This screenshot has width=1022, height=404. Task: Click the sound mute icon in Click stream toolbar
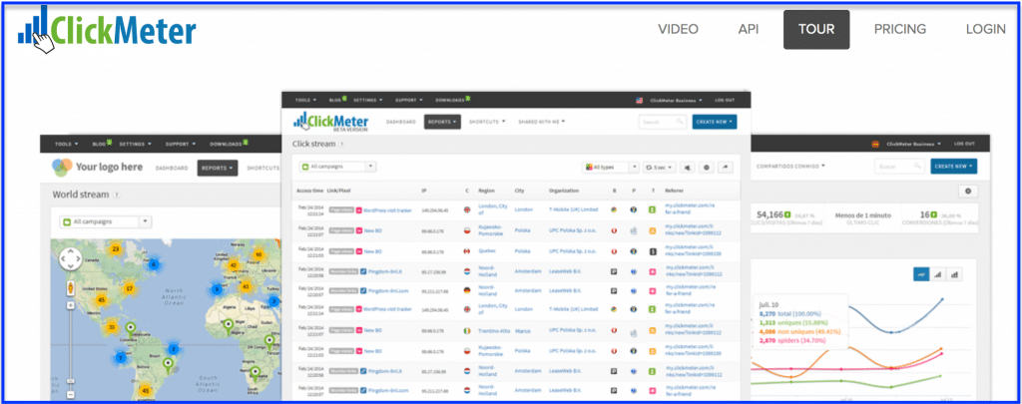689,168
